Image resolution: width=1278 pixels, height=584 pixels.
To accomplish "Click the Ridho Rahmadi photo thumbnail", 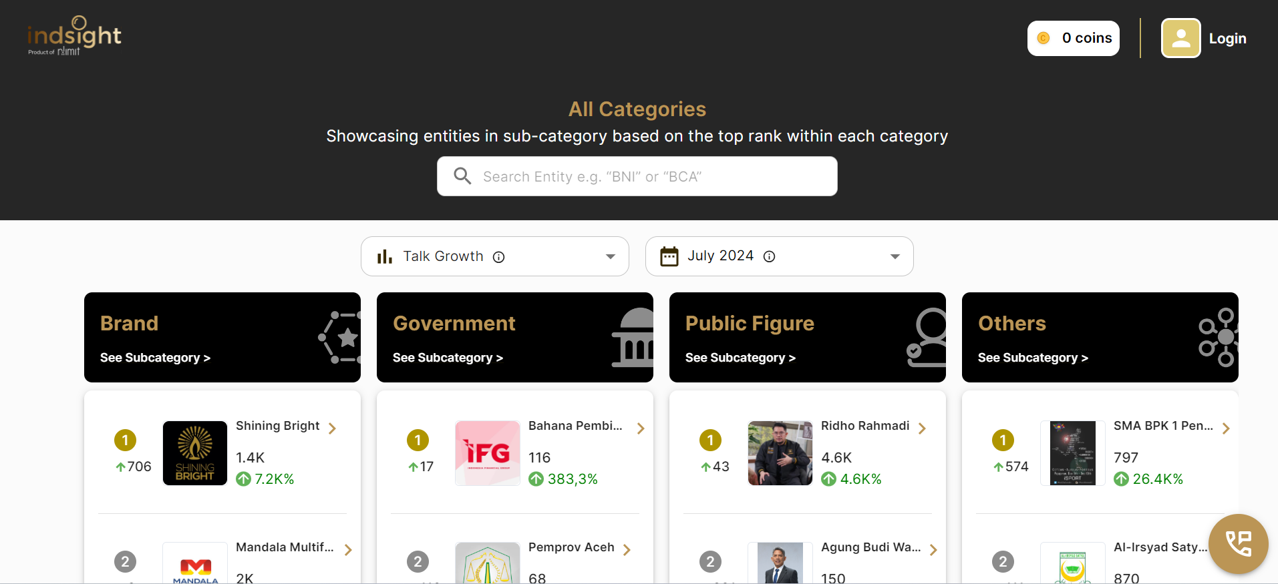I will [x=780, y=453].
